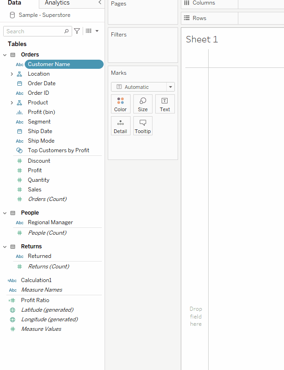This screenshot has width=284, height=370.
Task: Click the Tooltip marks card button
Action: tap(143, 126)
